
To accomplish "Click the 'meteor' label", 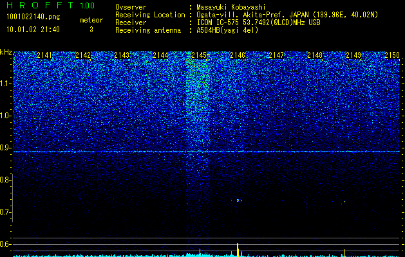I will (x=91, y=20).
